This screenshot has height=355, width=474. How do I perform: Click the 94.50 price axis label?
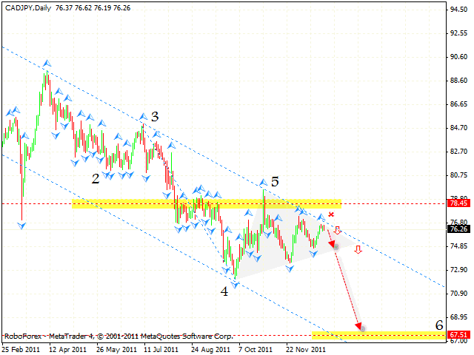457,10
